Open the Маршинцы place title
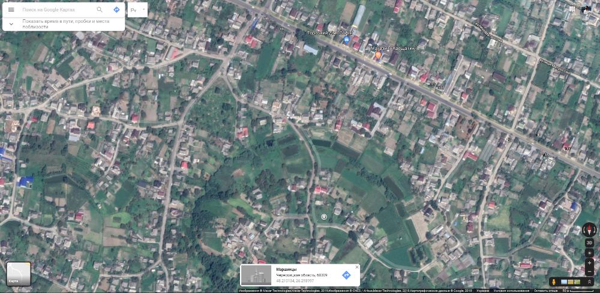The image size is (600, 293). click(284, 270)
